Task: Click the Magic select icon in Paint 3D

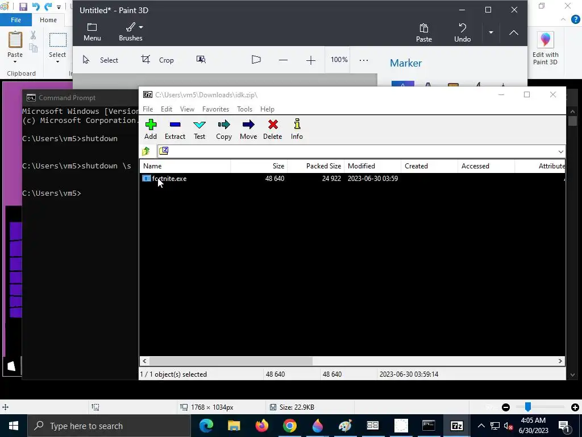Action: point(201,59)
